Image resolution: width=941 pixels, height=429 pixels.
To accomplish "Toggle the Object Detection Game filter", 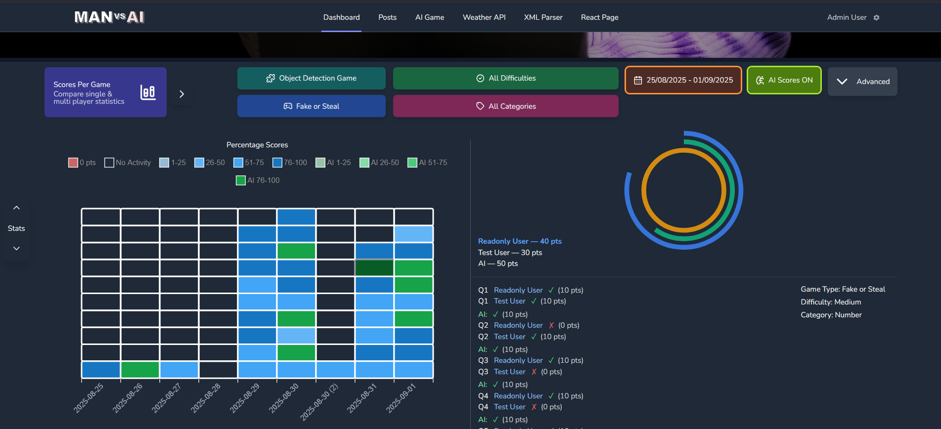I will pos(312,78).
